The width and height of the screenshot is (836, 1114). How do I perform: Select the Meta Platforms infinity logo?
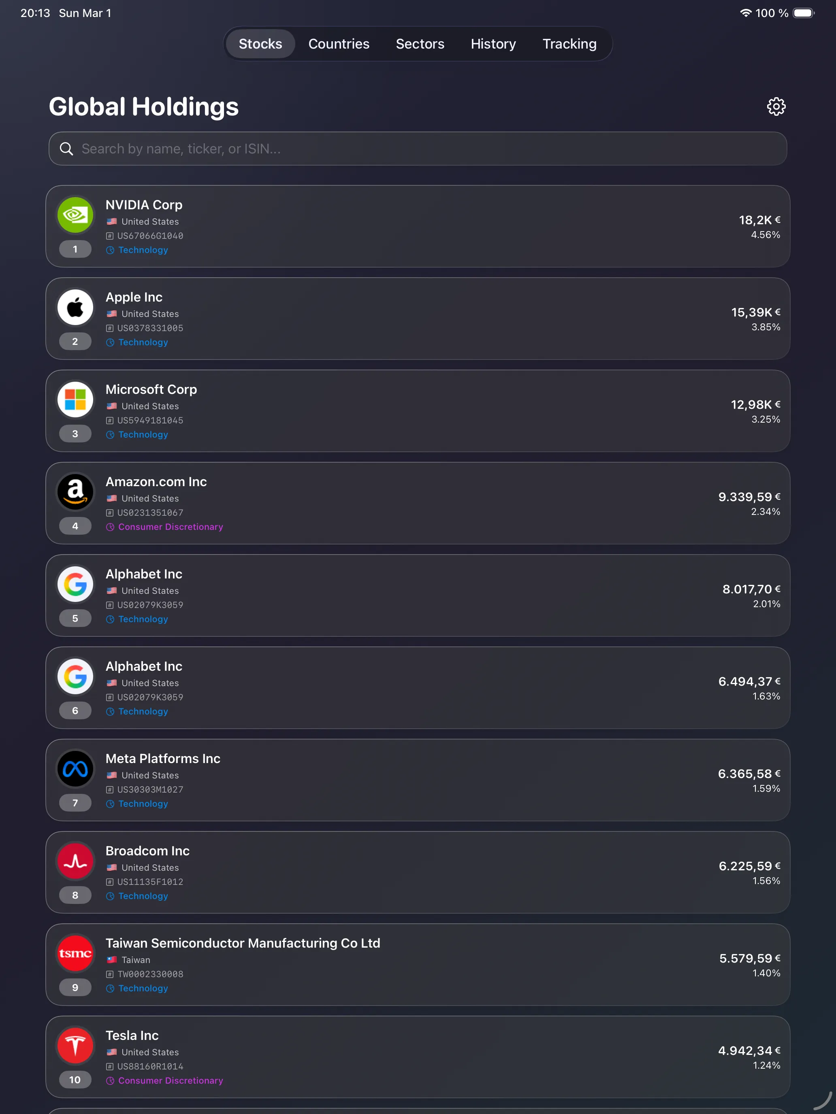point(75,769)
